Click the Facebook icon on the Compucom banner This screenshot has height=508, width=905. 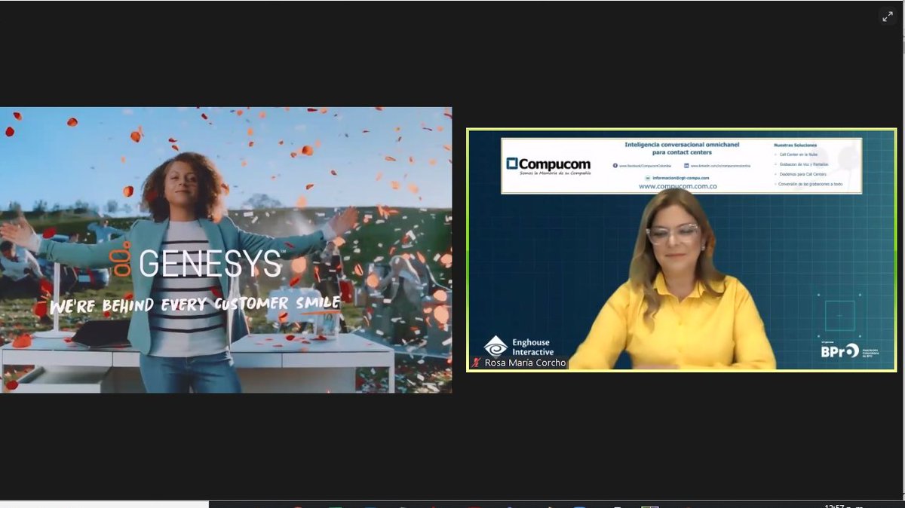point(613,165)
